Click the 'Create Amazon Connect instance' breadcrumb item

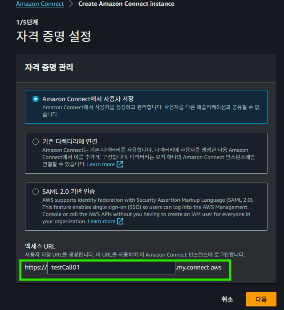point(126,4)
